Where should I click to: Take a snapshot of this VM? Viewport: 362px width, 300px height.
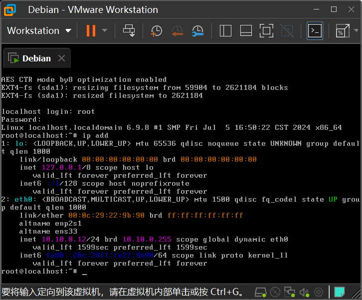click(x=156, y=31)
